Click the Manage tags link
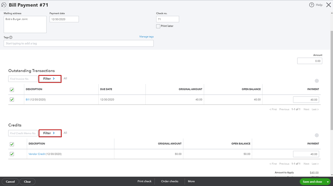Image resolution: width=333 pixels, height=186 pixels. (146, 37)
